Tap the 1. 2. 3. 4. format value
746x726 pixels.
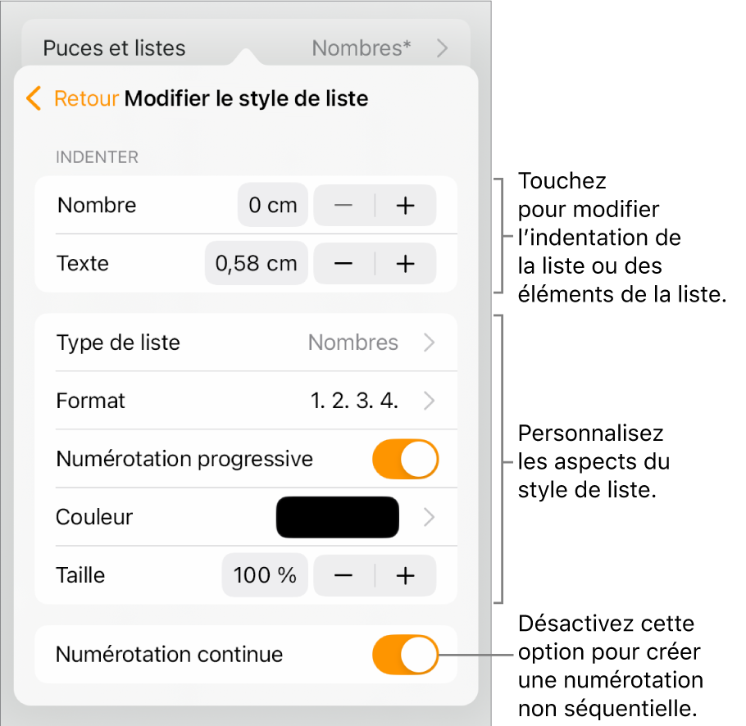[354, 401]
